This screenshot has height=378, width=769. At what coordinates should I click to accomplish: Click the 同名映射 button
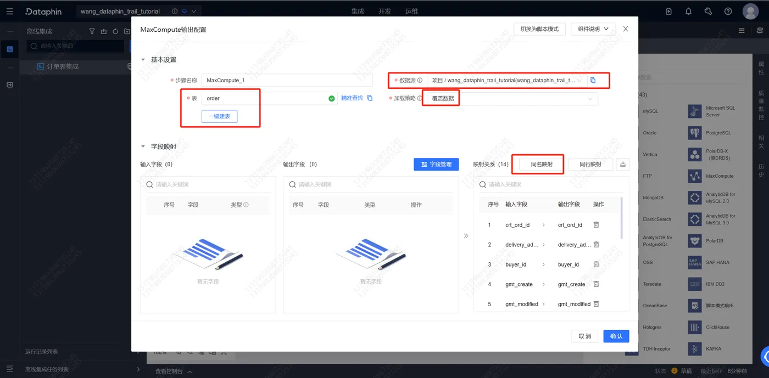tap(542, 164)
